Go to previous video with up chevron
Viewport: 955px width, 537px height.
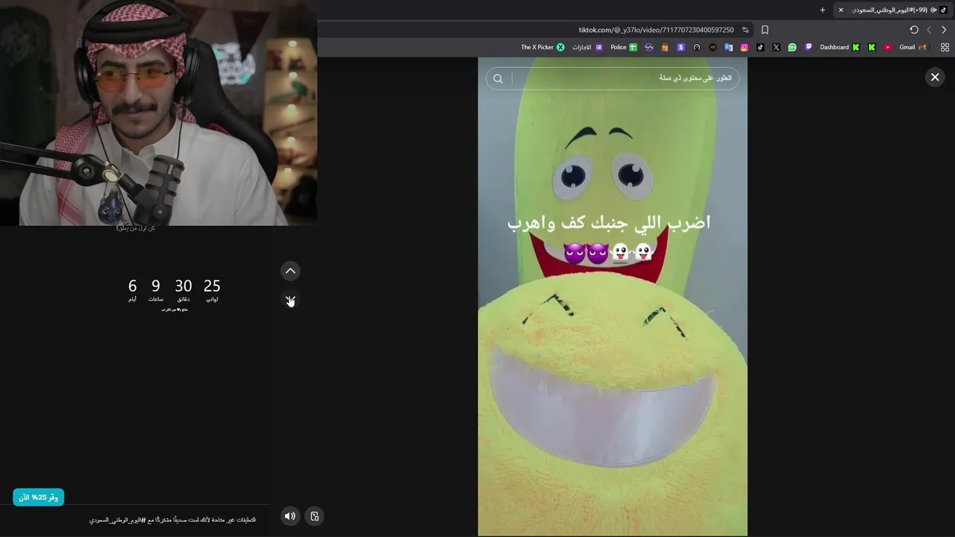[290, 271]
